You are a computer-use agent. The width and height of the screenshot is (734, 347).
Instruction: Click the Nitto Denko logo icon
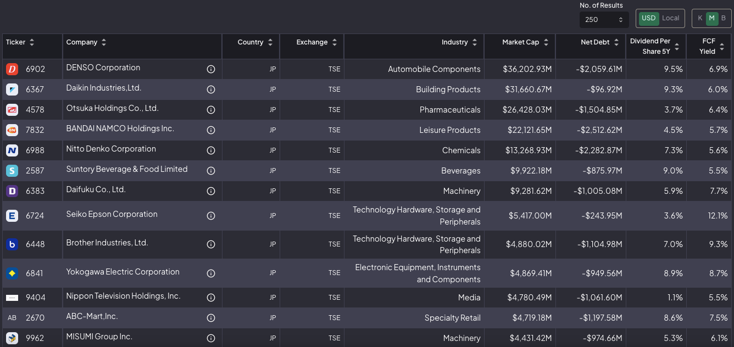pos(12,150)
